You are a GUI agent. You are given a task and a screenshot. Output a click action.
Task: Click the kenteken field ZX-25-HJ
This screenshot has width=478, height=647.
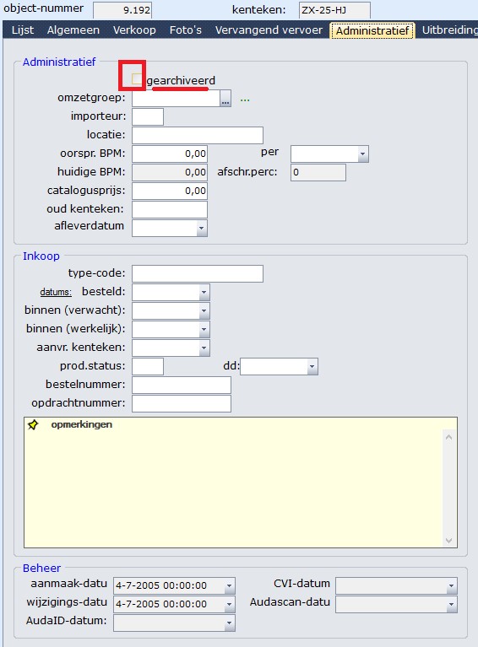(334, 10)
